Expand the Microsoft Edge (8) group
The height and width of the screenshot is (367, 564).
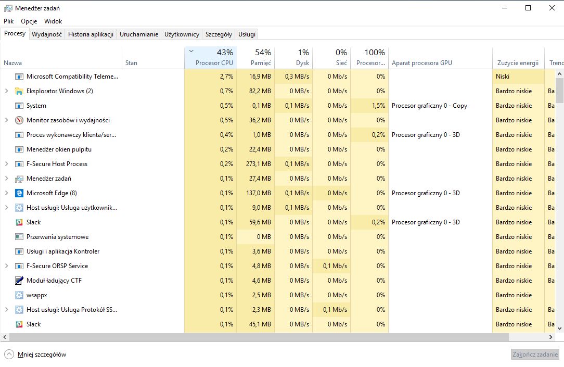(6, 193)
